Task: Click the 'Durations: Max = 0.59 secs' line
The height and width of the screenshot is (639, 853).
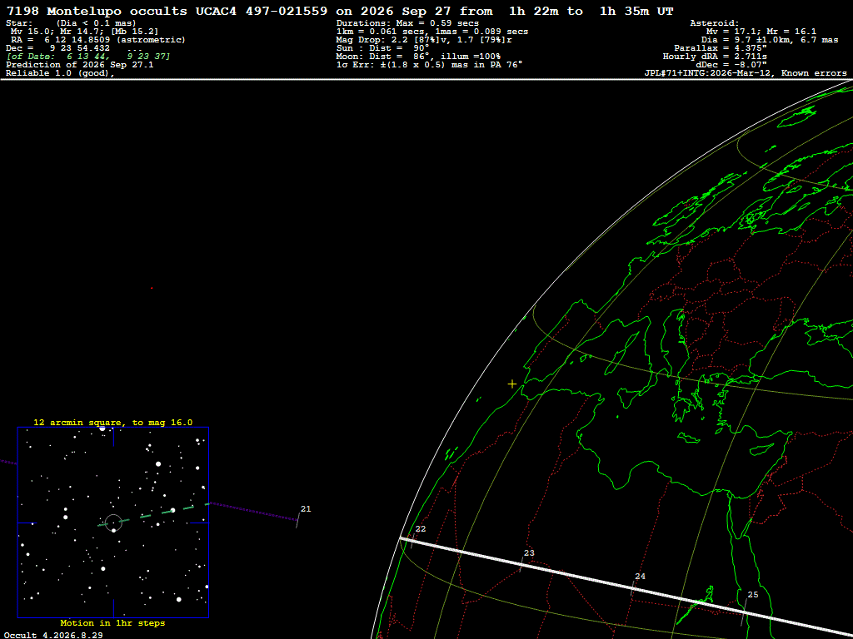Action: click(407, 23)
